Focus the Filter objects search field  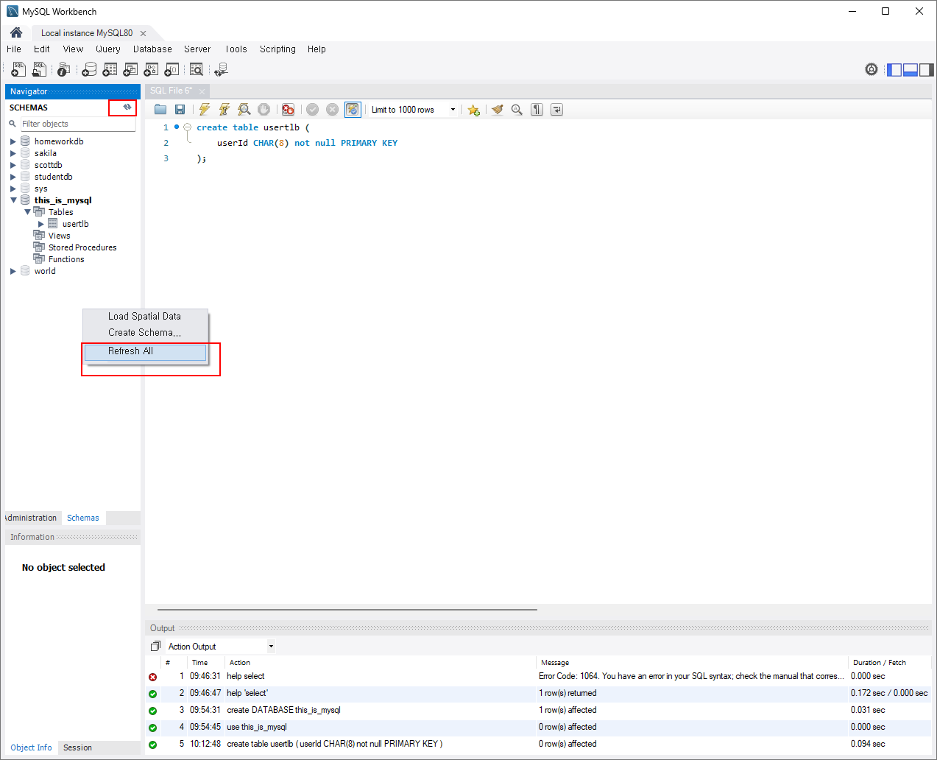[77, 124]
